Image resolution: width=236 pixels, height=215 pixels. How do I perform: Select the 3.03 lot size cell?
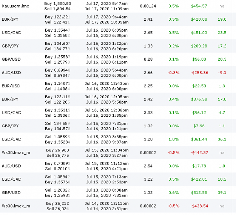[x=148, y=113]
